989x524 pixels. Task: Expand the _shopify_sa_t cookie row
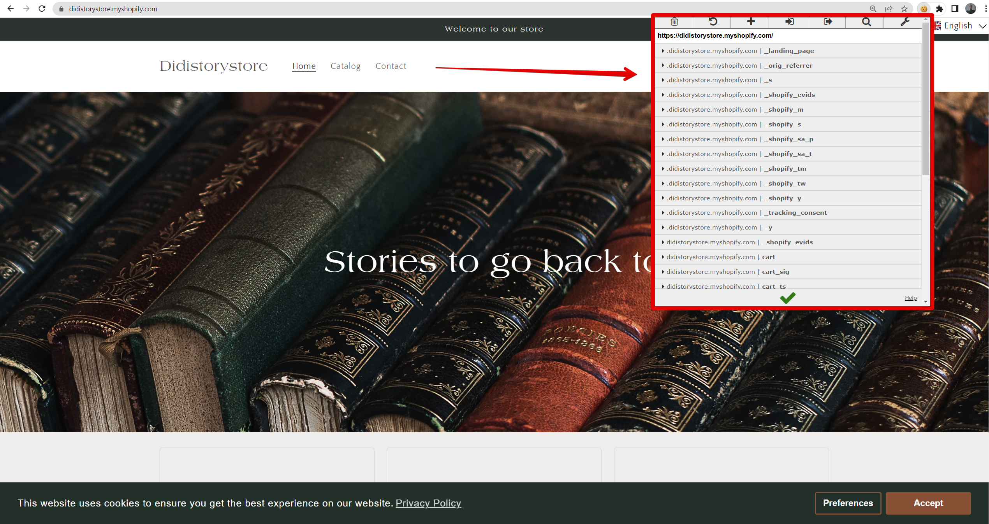(x=788, y=154)
